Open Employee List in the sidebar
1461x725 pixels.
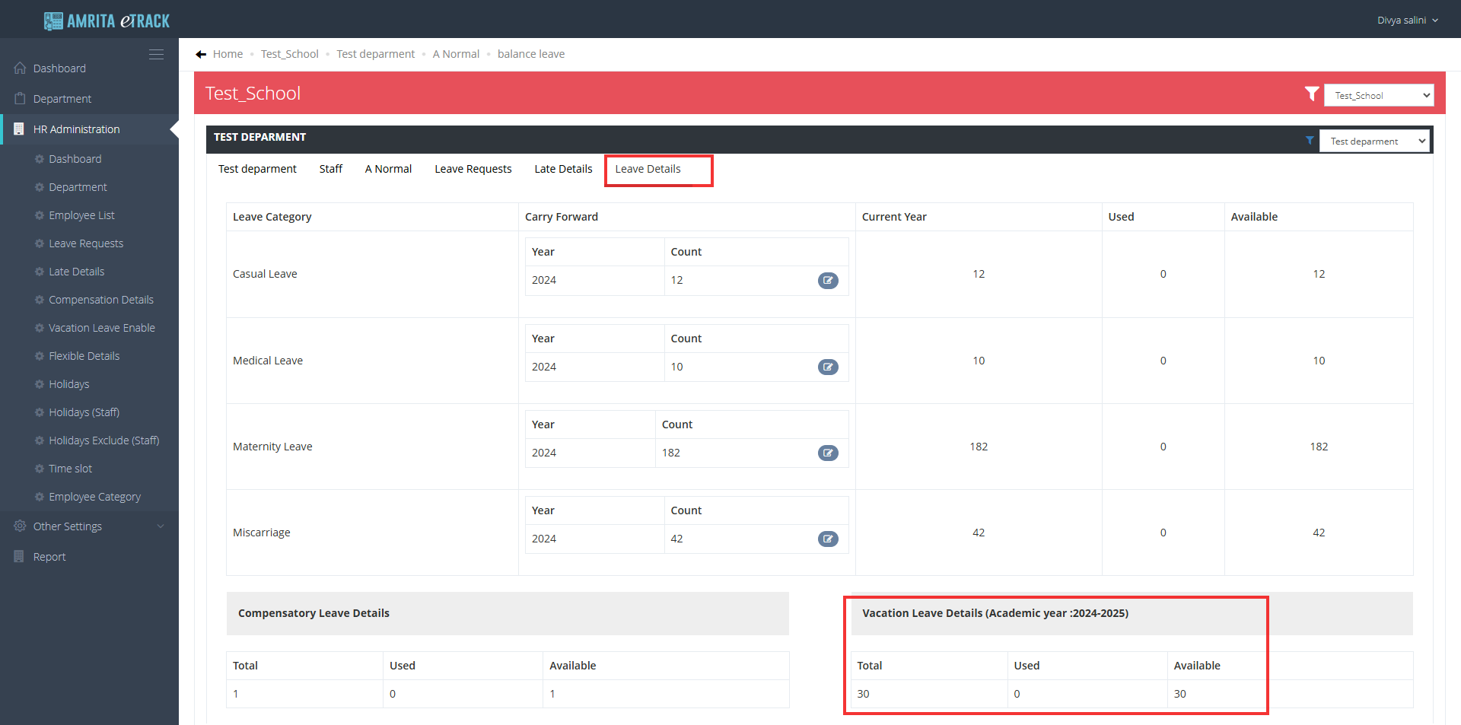81,215
